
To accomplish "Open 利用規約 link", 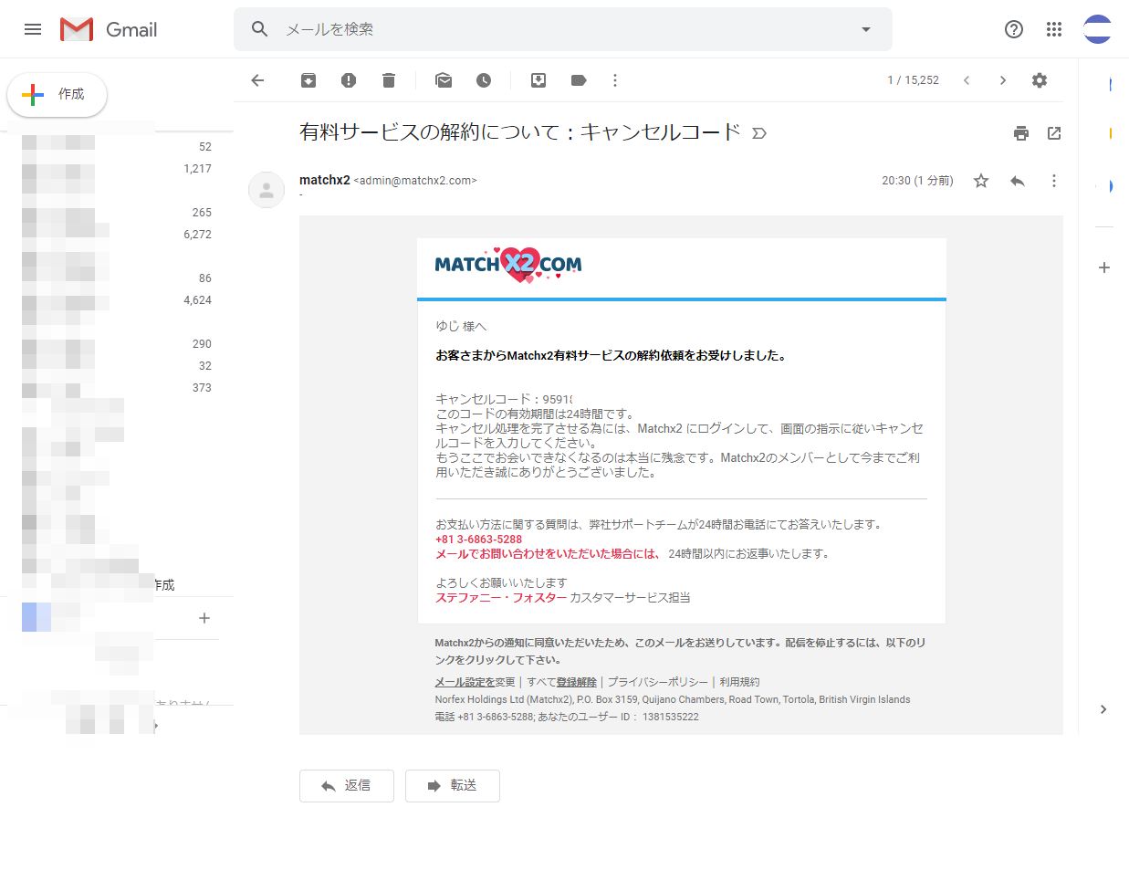I will point(739,682).
